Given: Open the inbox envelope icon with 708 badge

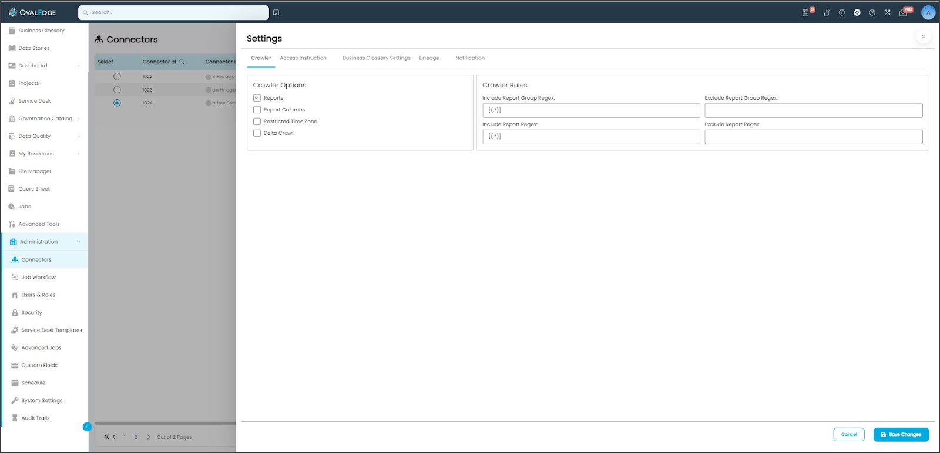Looking at the screenshot, I should [x=904, y=12].
